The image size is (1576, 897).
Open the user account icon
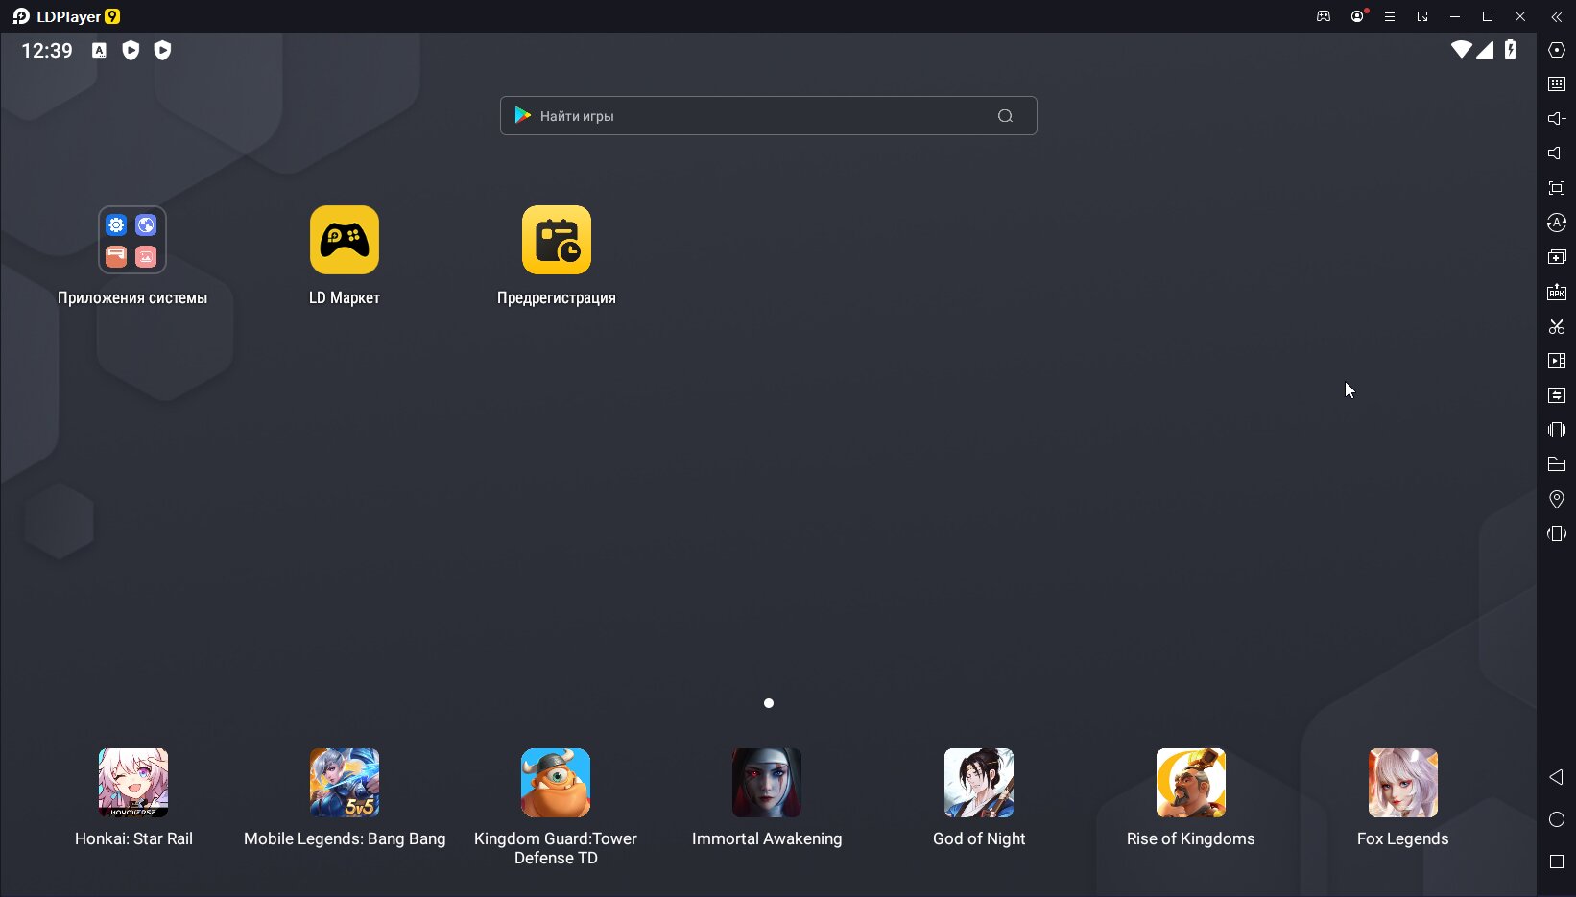pyautogui.click(x=1357, y=16)
